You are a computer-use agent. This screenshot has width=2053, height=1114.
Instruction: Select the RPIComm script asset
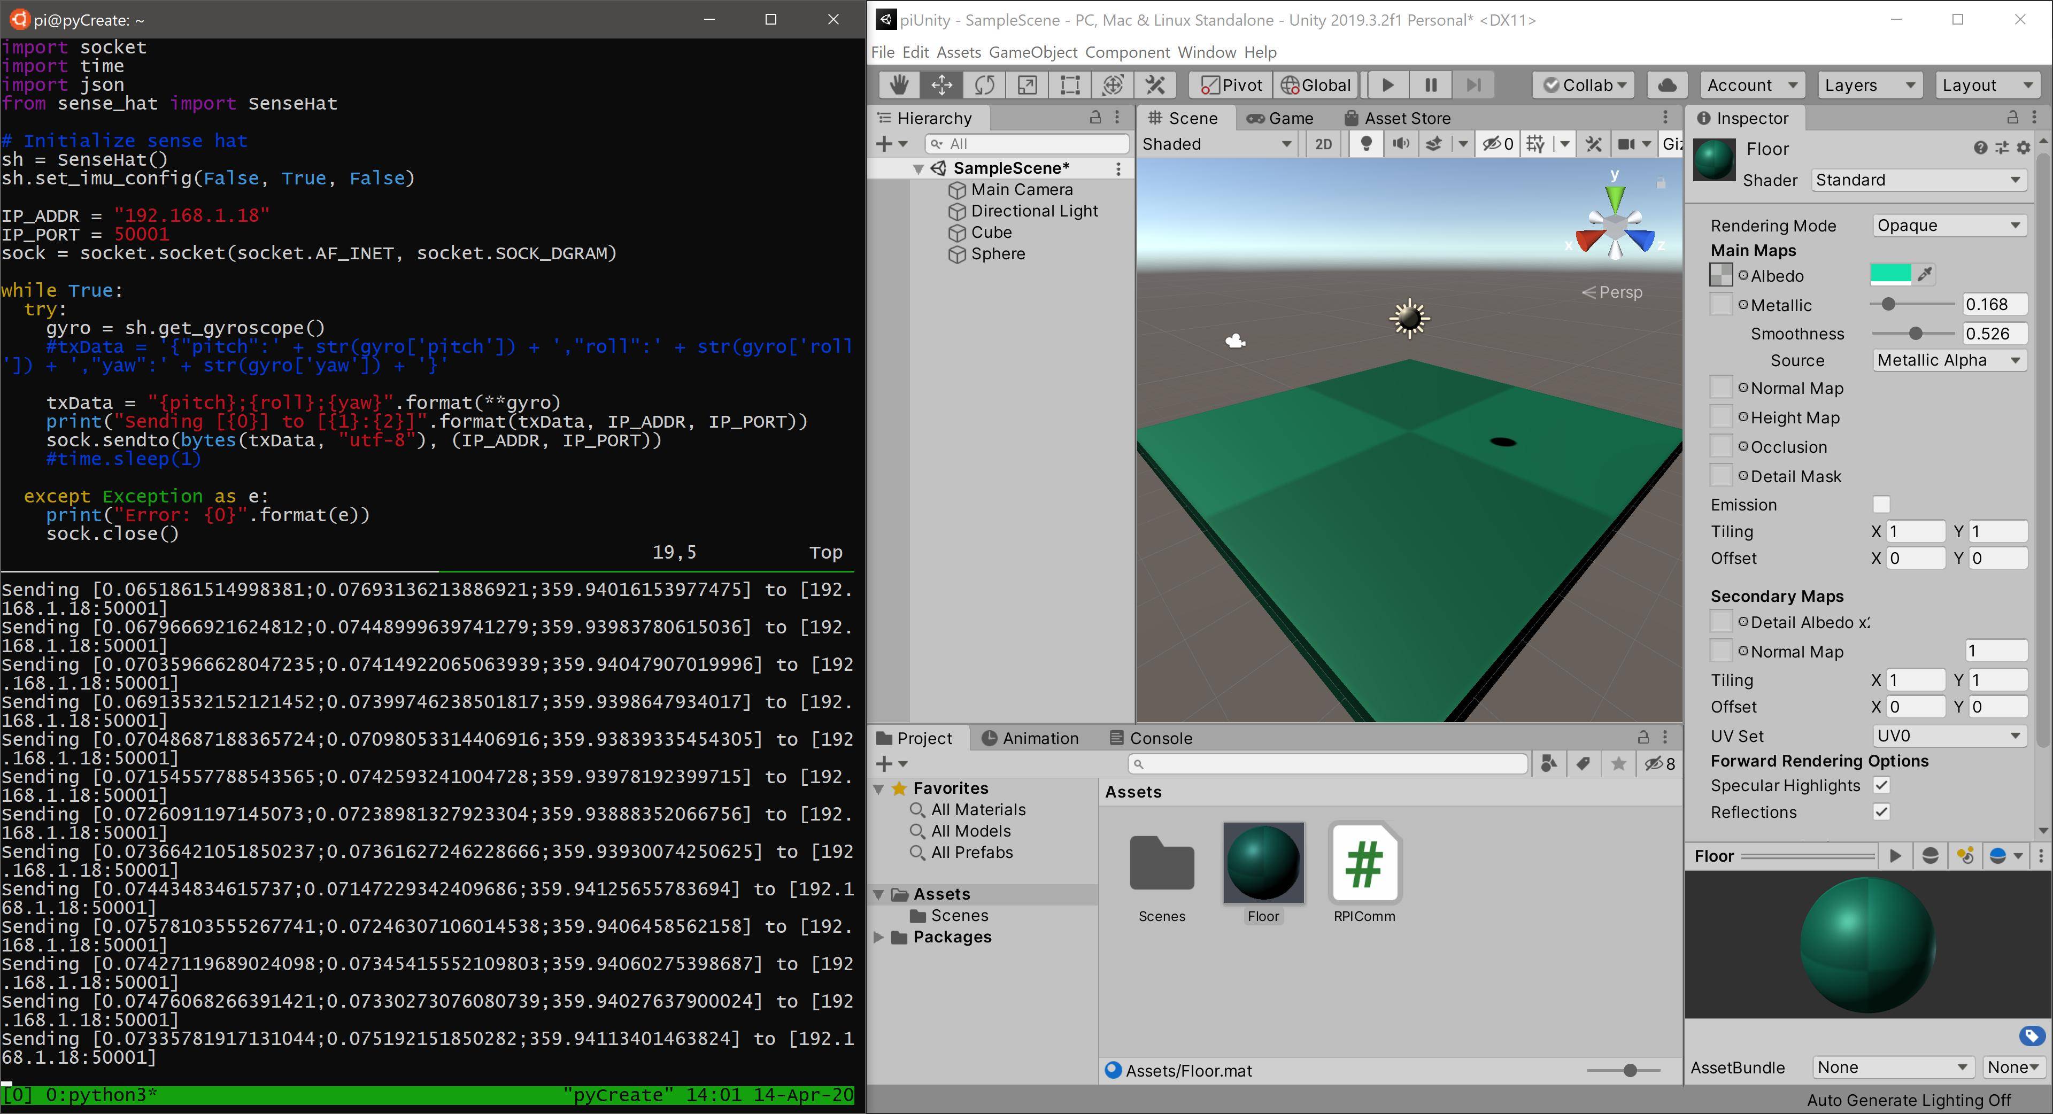click(1364, 872)
